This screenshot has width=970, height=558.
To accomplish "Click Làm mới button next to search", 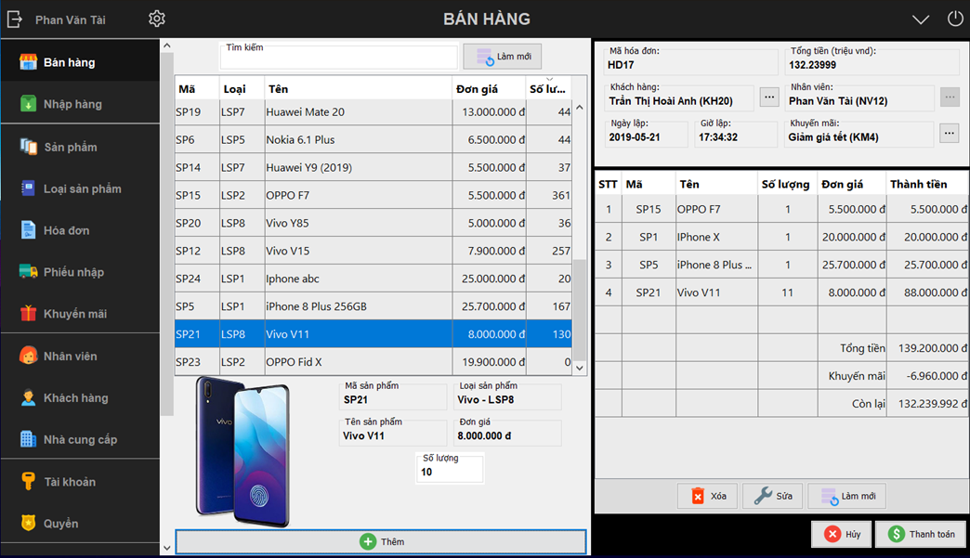I will tap(503, 57).
